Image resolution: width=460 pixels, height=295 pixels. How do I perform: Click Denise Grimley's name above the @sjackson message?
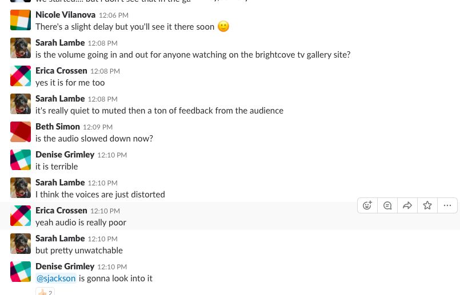(x=65, y=266)
